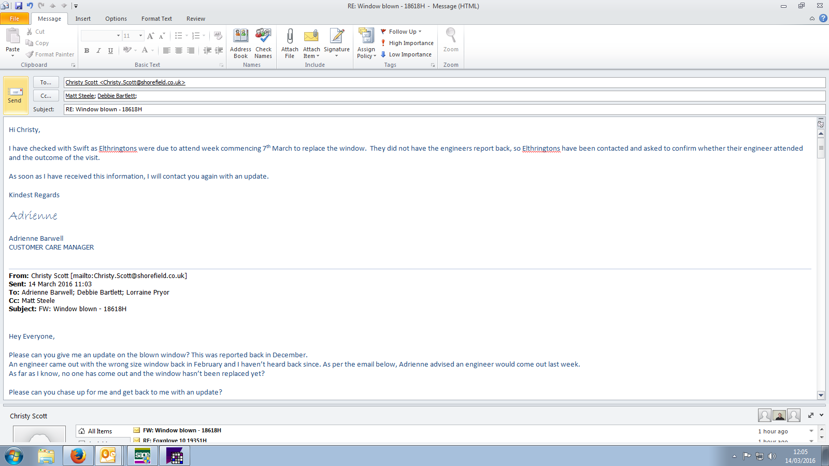Click the Send button
Screen dimensions: 829x466
15,95
